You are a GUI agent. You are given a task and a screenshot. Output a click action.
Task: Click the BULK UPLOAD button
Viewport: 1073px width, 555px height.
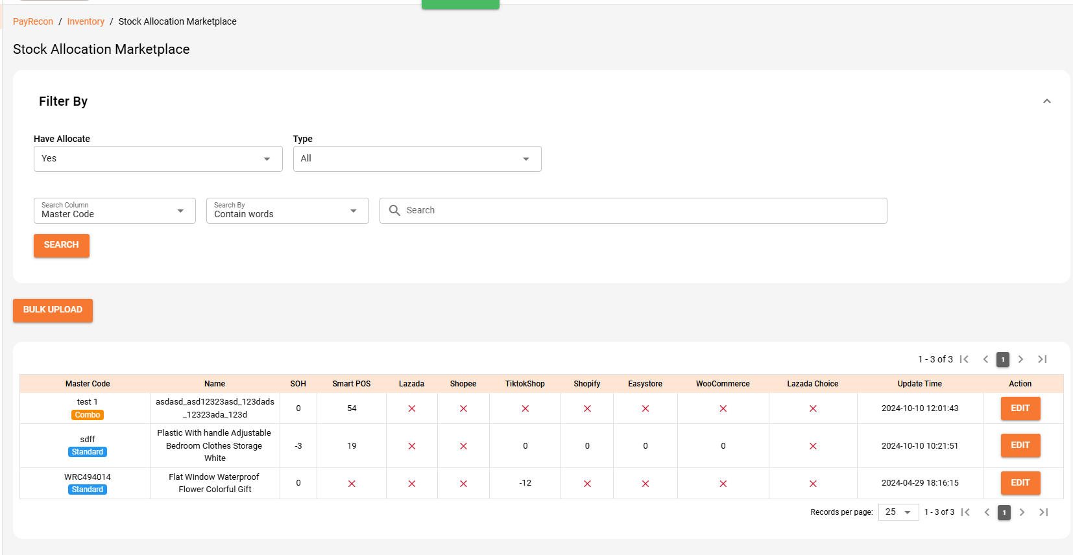[x=53, y=310]
